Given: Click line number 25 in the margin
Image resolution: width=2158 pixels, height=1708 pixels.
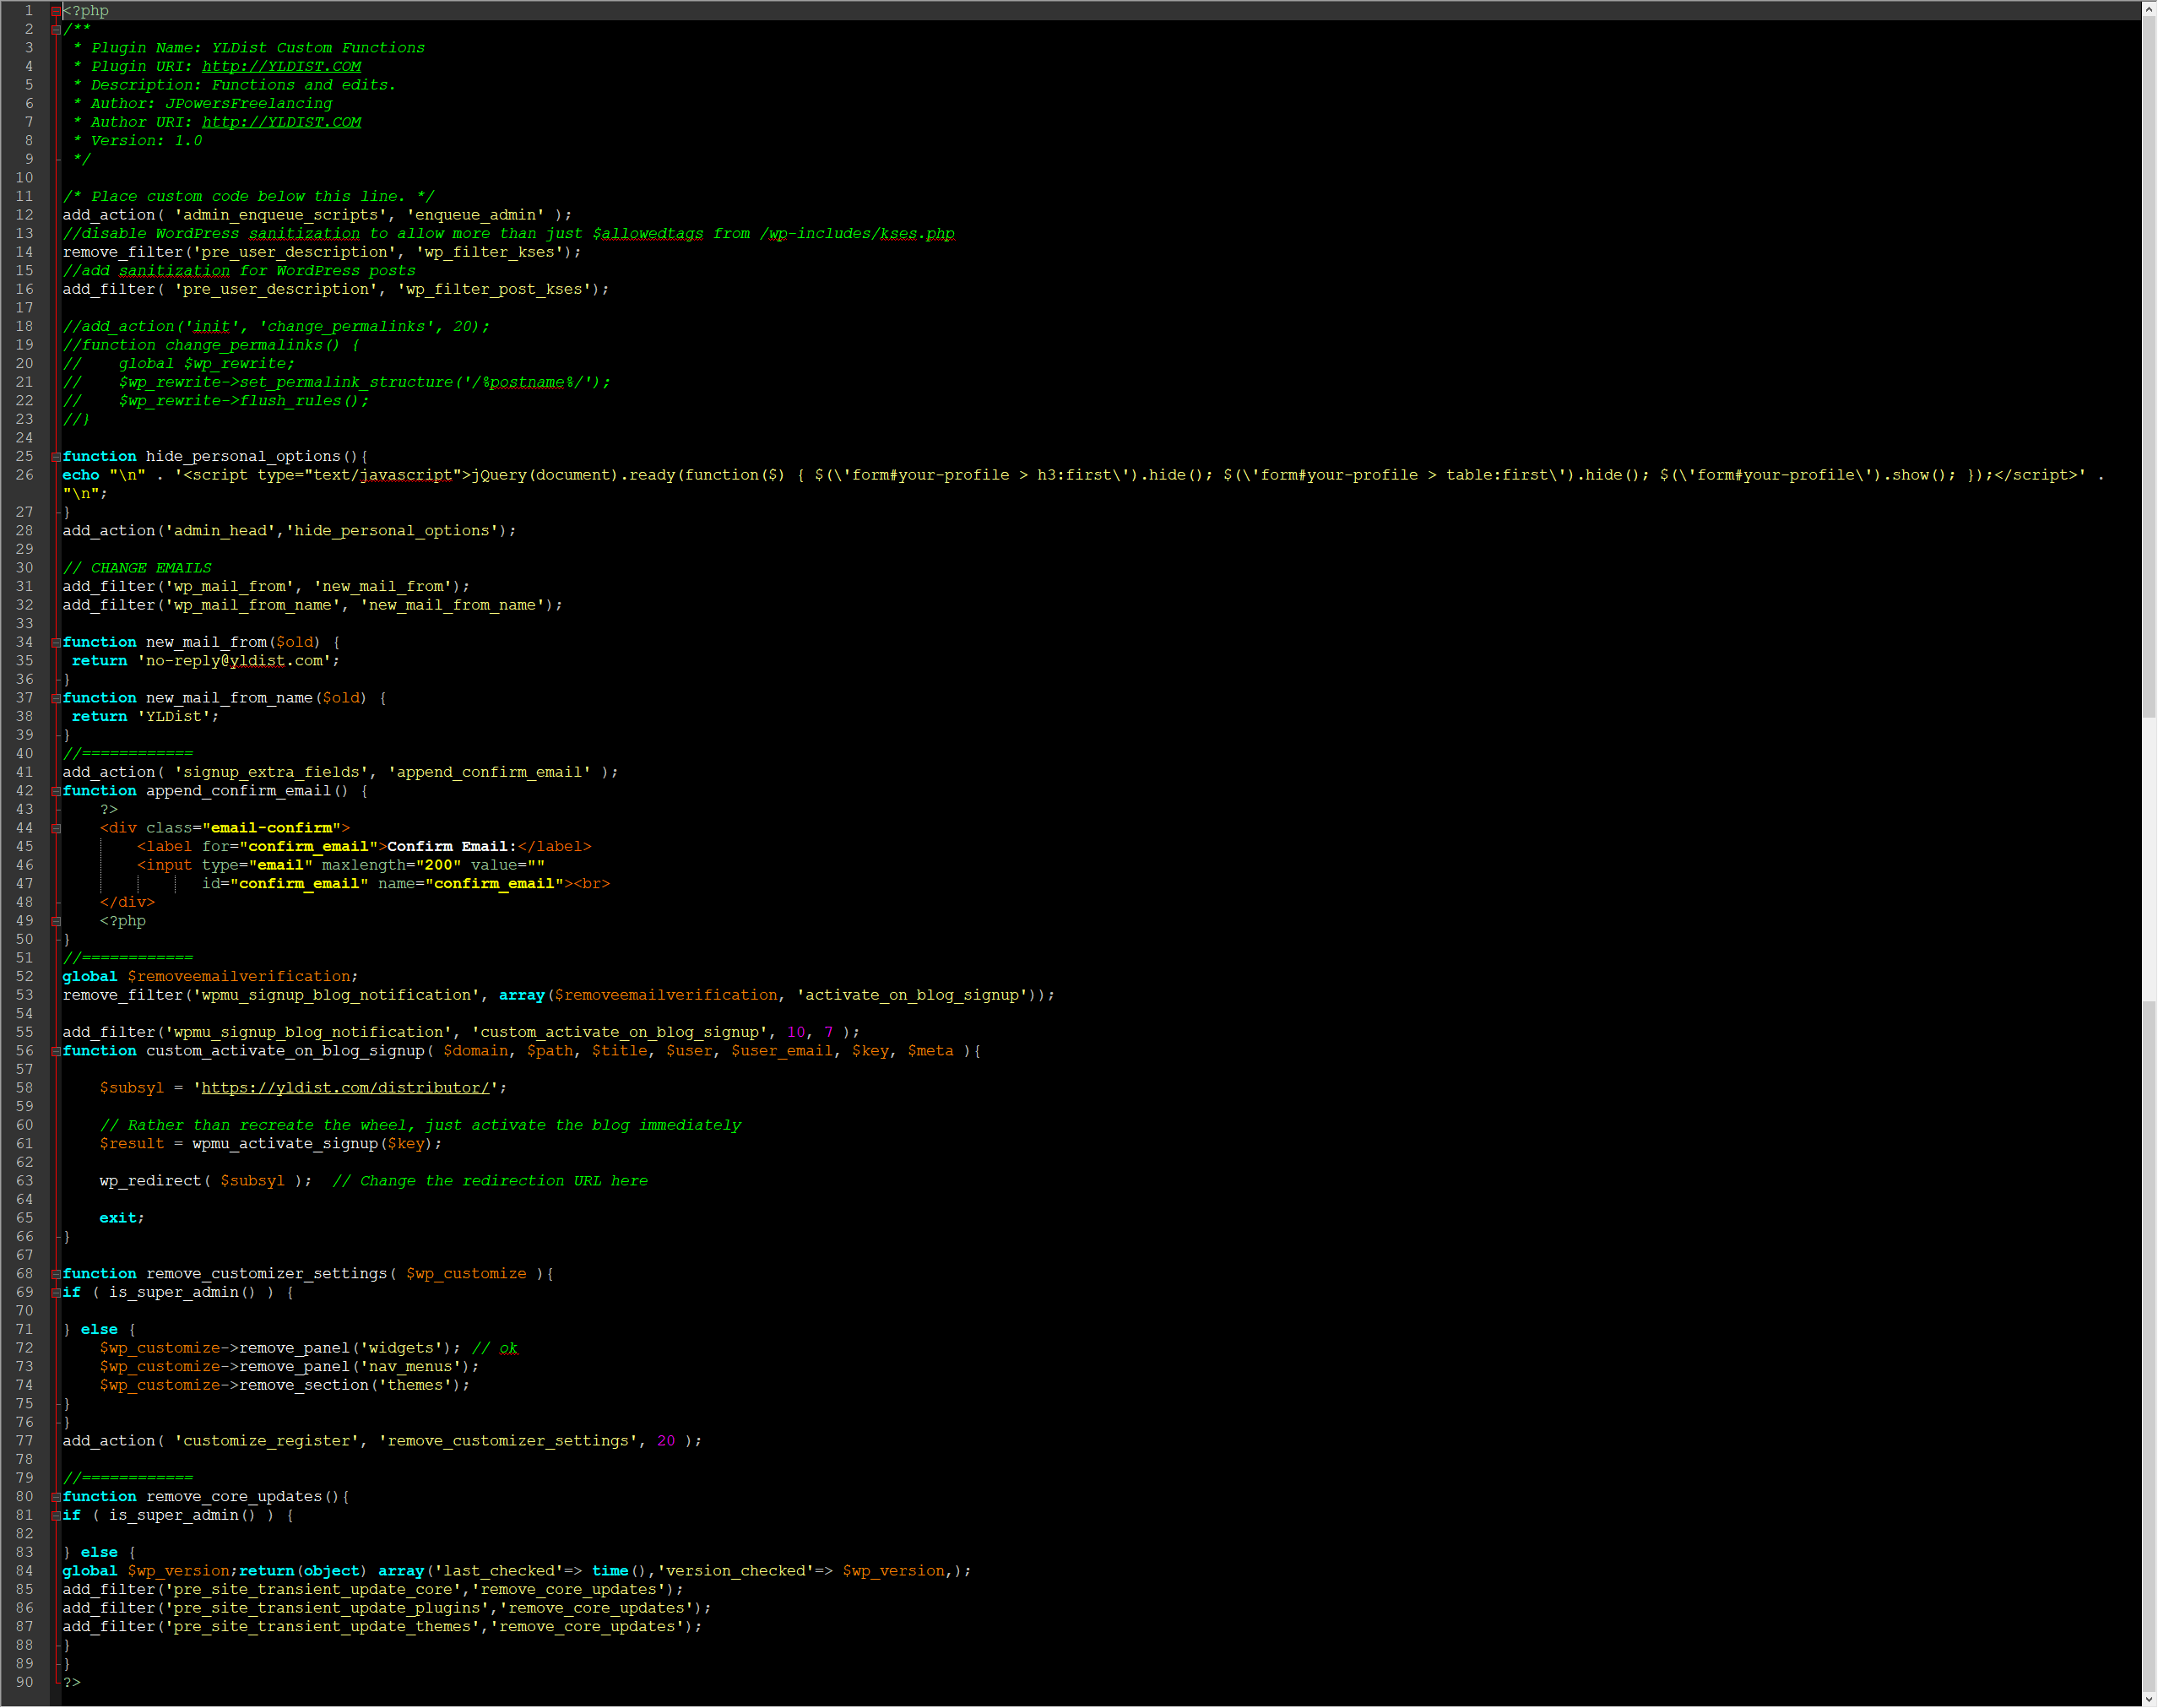Looking at the screenshot, I should click(x=25, y=457).
